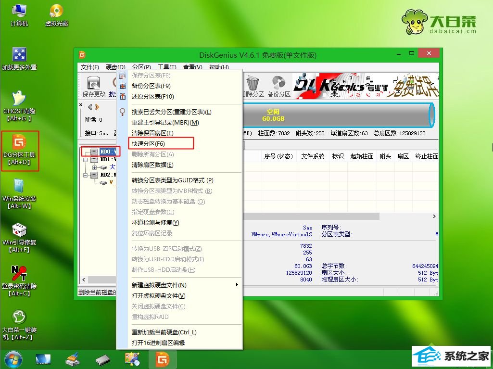Choose 打开虚拟硬盘文件 menu entry
The image size is (493, 369).
click(179, 296)
